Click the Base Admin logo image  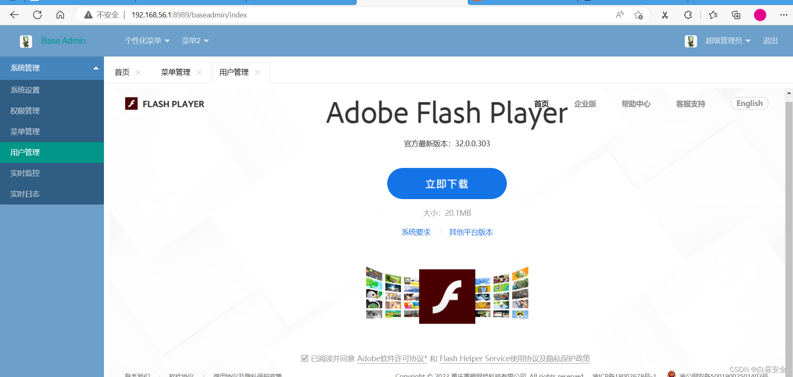tap(26, 41)
